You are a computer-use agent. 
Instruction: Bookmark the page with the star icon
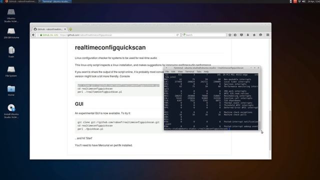pyautogui.click(x=230, y=35)
